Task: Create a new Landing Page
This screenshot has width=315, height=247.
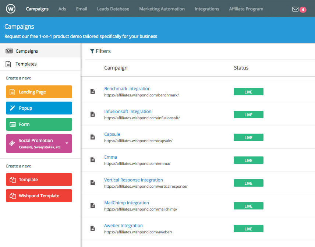Action: point(39,92)
